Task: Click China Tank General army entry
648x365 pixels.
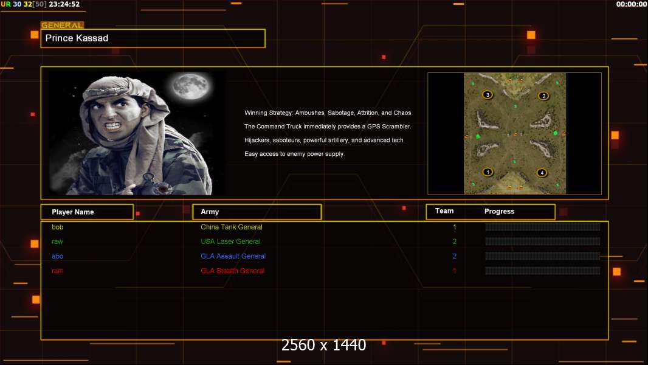Action: pyautogui.click(x=232, y=227)
